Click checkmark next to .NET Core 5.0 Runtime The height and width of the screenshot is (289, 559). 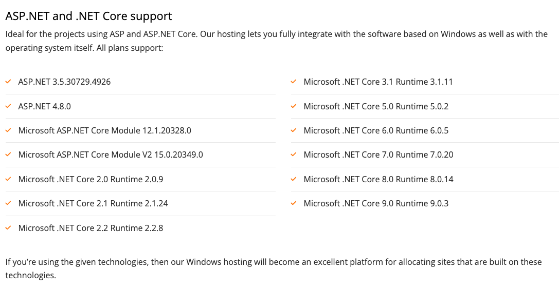[x=293, y=106]
